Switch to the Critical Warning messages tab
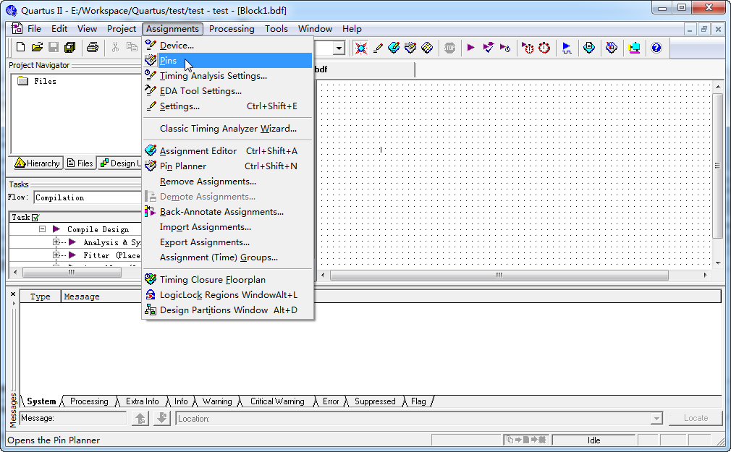731x452 pixels. pos(277,401)
